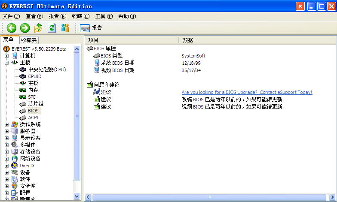The height and width of the screenshot is (202, 337).
Task: Open the BIOS Upgrade eSupport link
Action: pos(247,93)
